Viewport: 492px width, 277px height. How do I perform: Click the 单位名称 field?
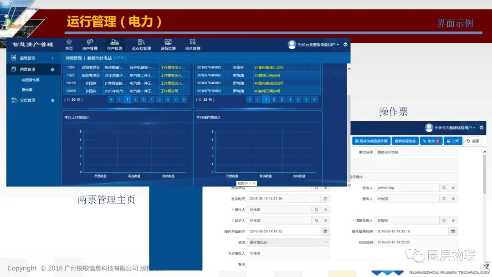pos(416,152)
